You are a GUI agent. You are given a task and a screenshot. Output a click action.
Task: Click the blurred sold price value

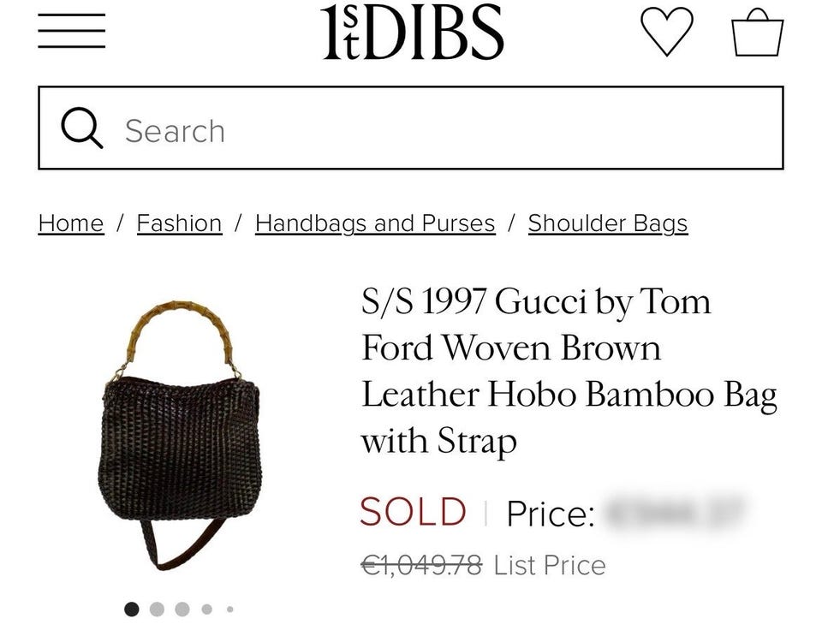(x=675, y=512)
